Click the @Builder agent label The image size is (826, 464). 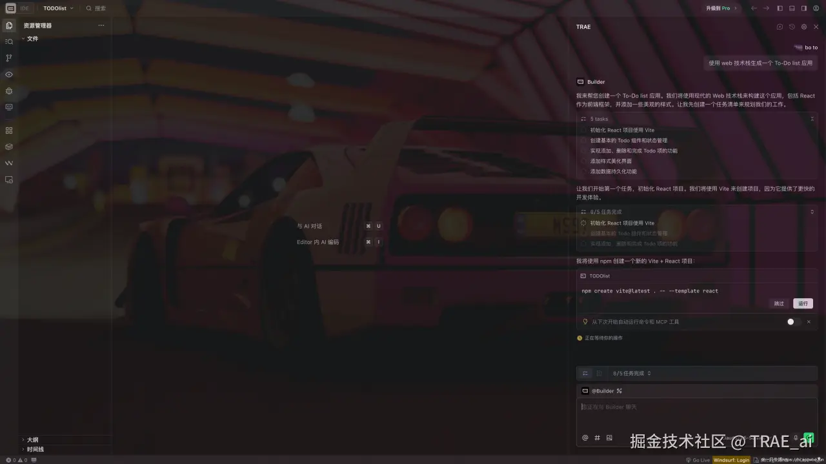[x=603, y=391]
